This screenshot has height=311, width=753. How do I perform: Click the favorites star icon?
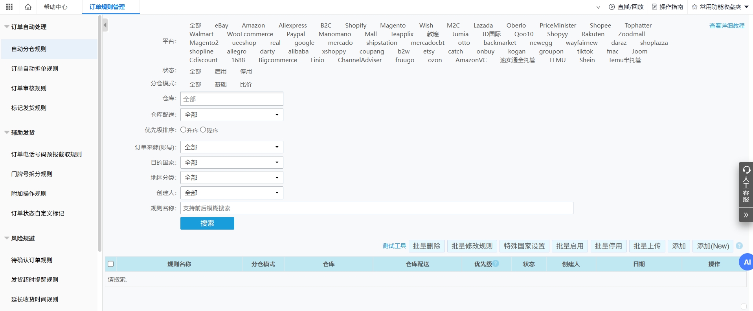pos(694,7)
